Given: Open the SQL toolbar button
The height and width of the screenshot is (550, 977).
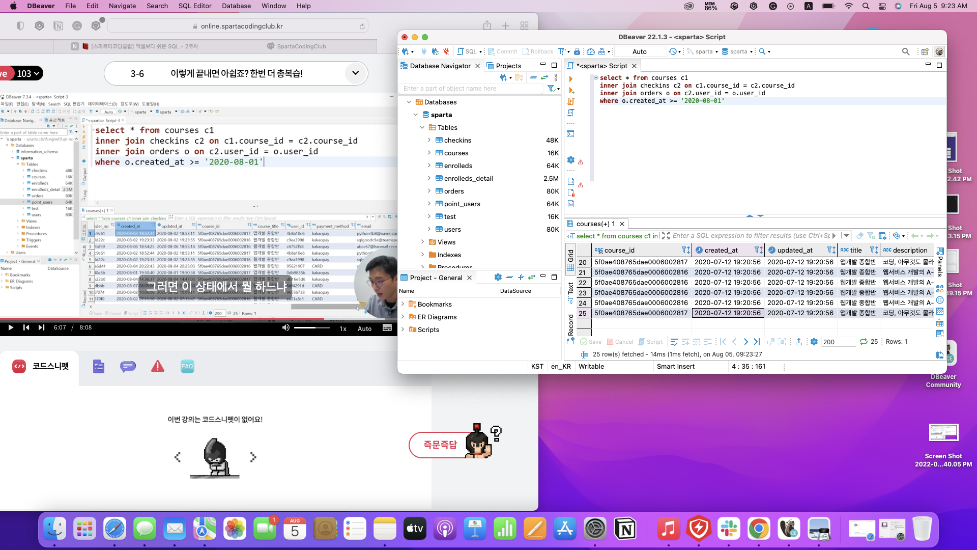Looking at the screenshot, I should (x=469, y=51).
